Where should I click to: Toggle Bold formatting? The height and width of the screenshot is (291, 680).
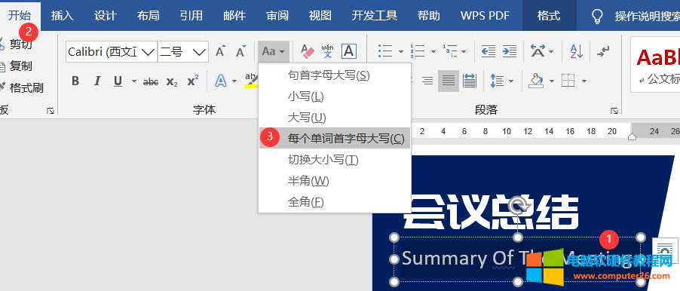(x=75, y=81)
